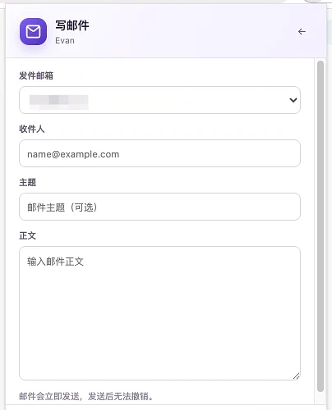The image size is (332, 410).
Task: Click the 正文 label
Action: click(x=28, y=235)
